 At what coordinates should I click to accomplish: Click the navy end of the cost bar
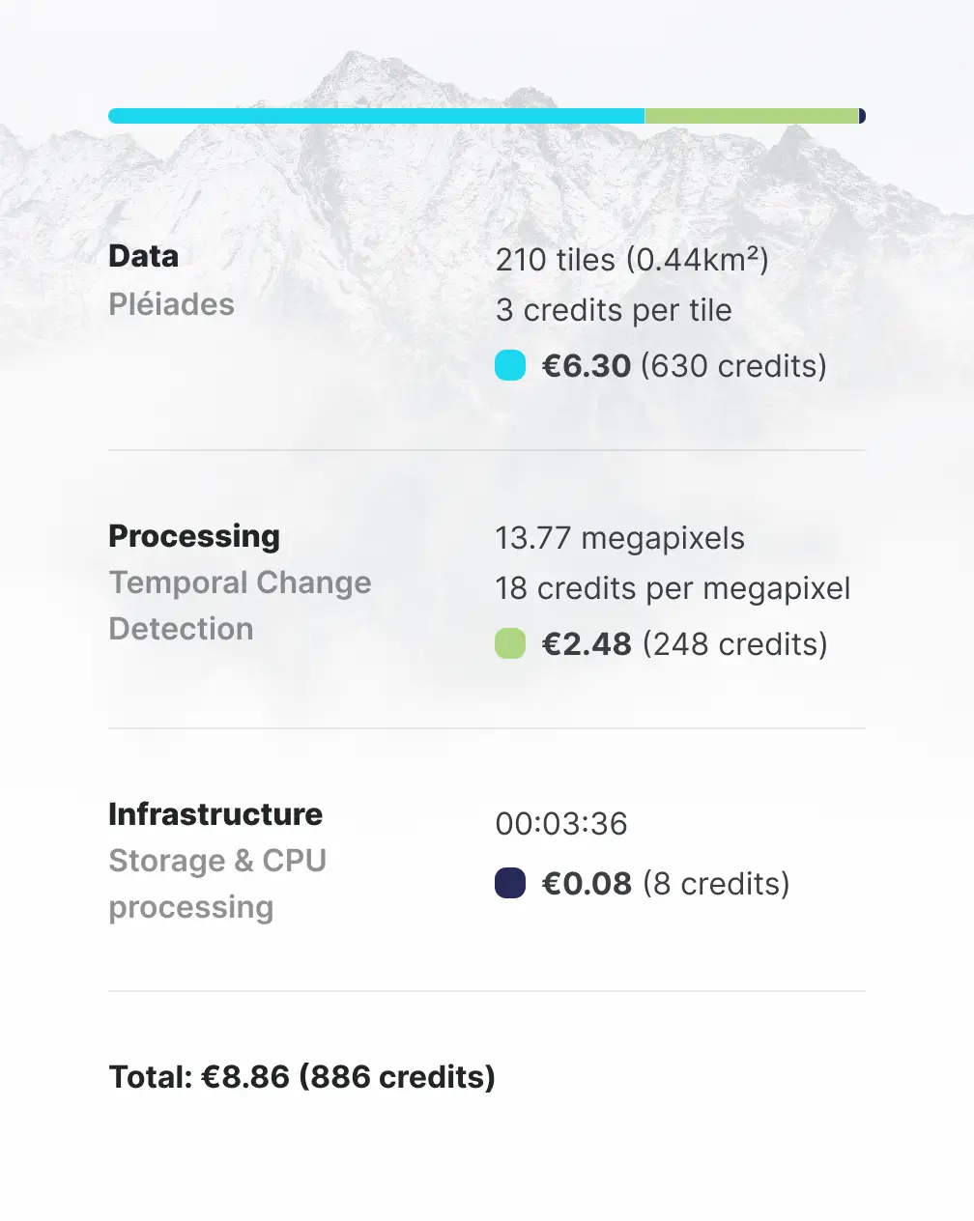pyautogui.click(x=862, y=116)
